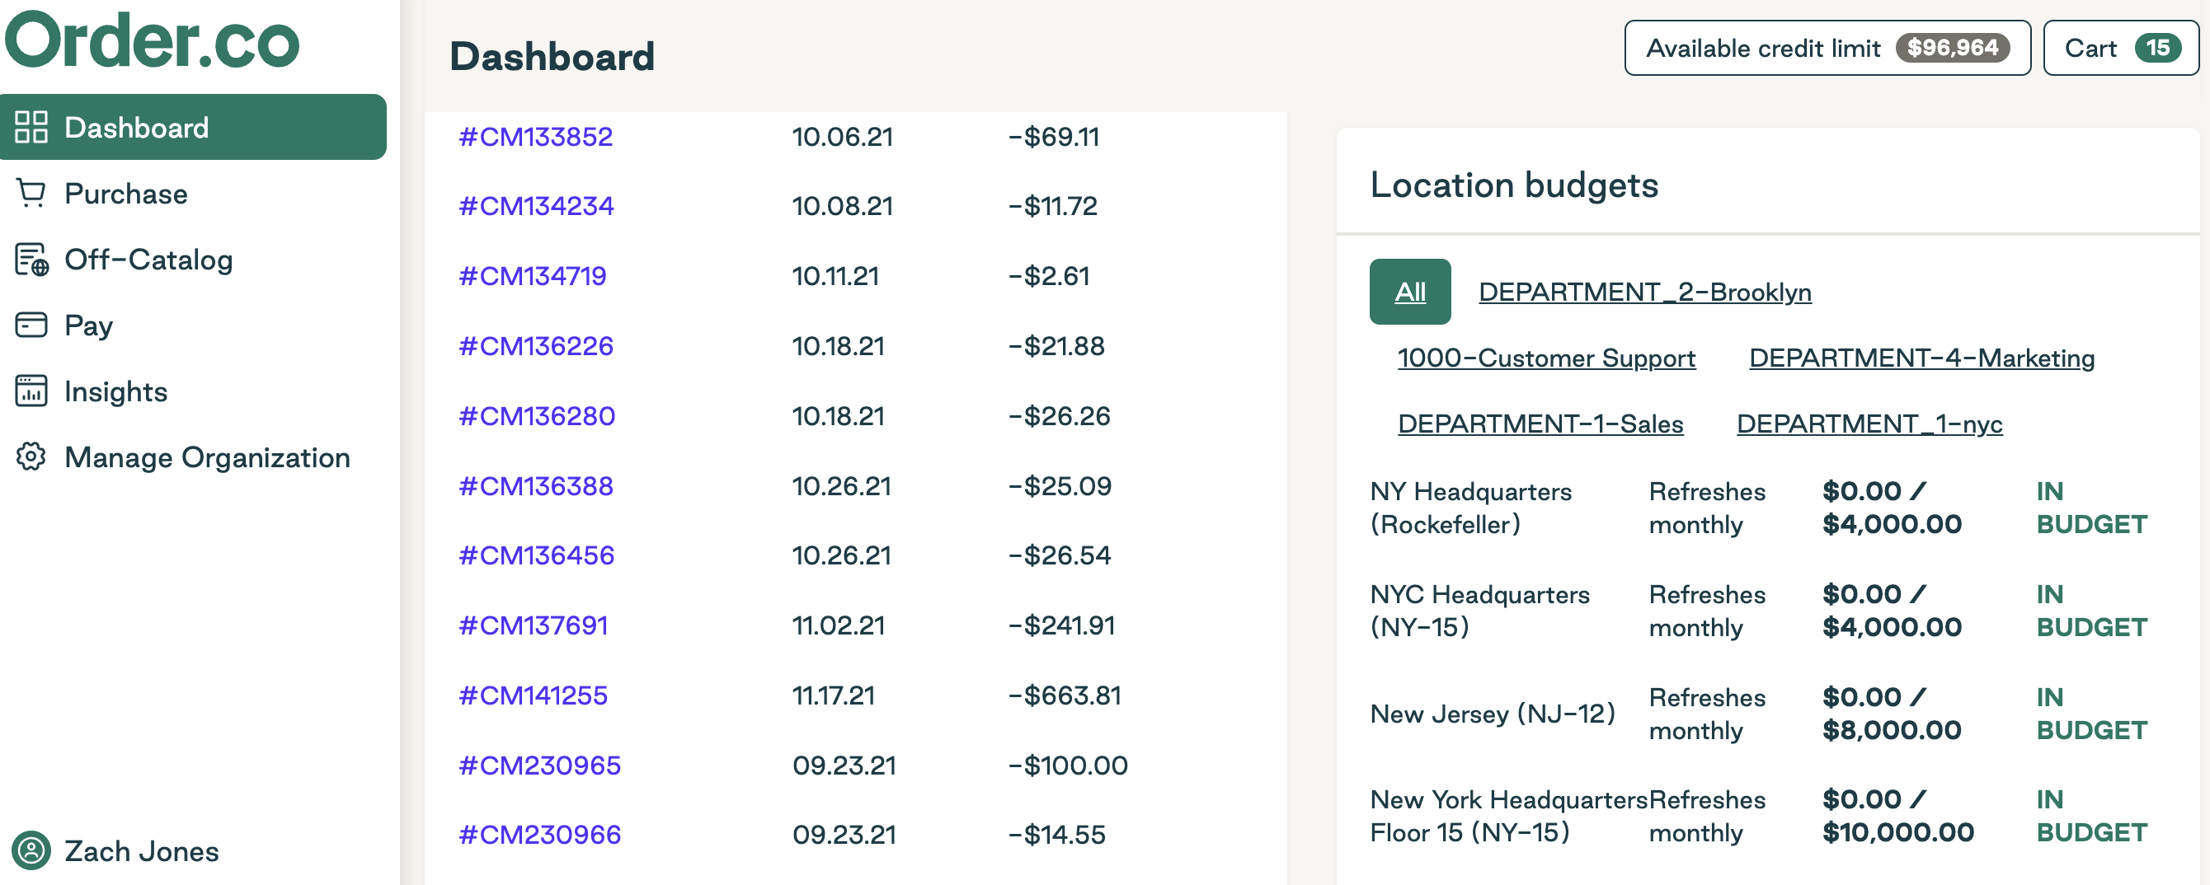Screen dimensions: 2210x885
Task: Open Manage Organization in the sidebar
Action: [208, 457]
